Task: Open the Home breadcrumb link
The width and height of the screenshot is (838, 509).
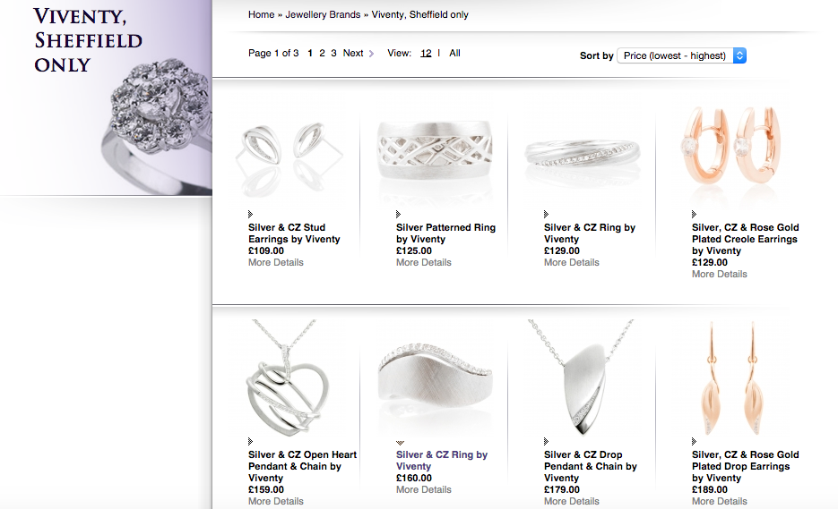Action: tap(261, 14)
